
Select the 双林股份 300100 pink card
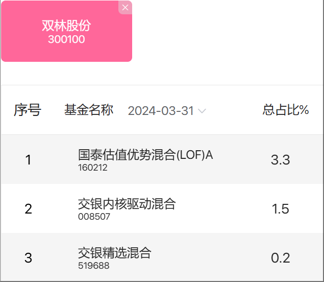tap(66, 31)
